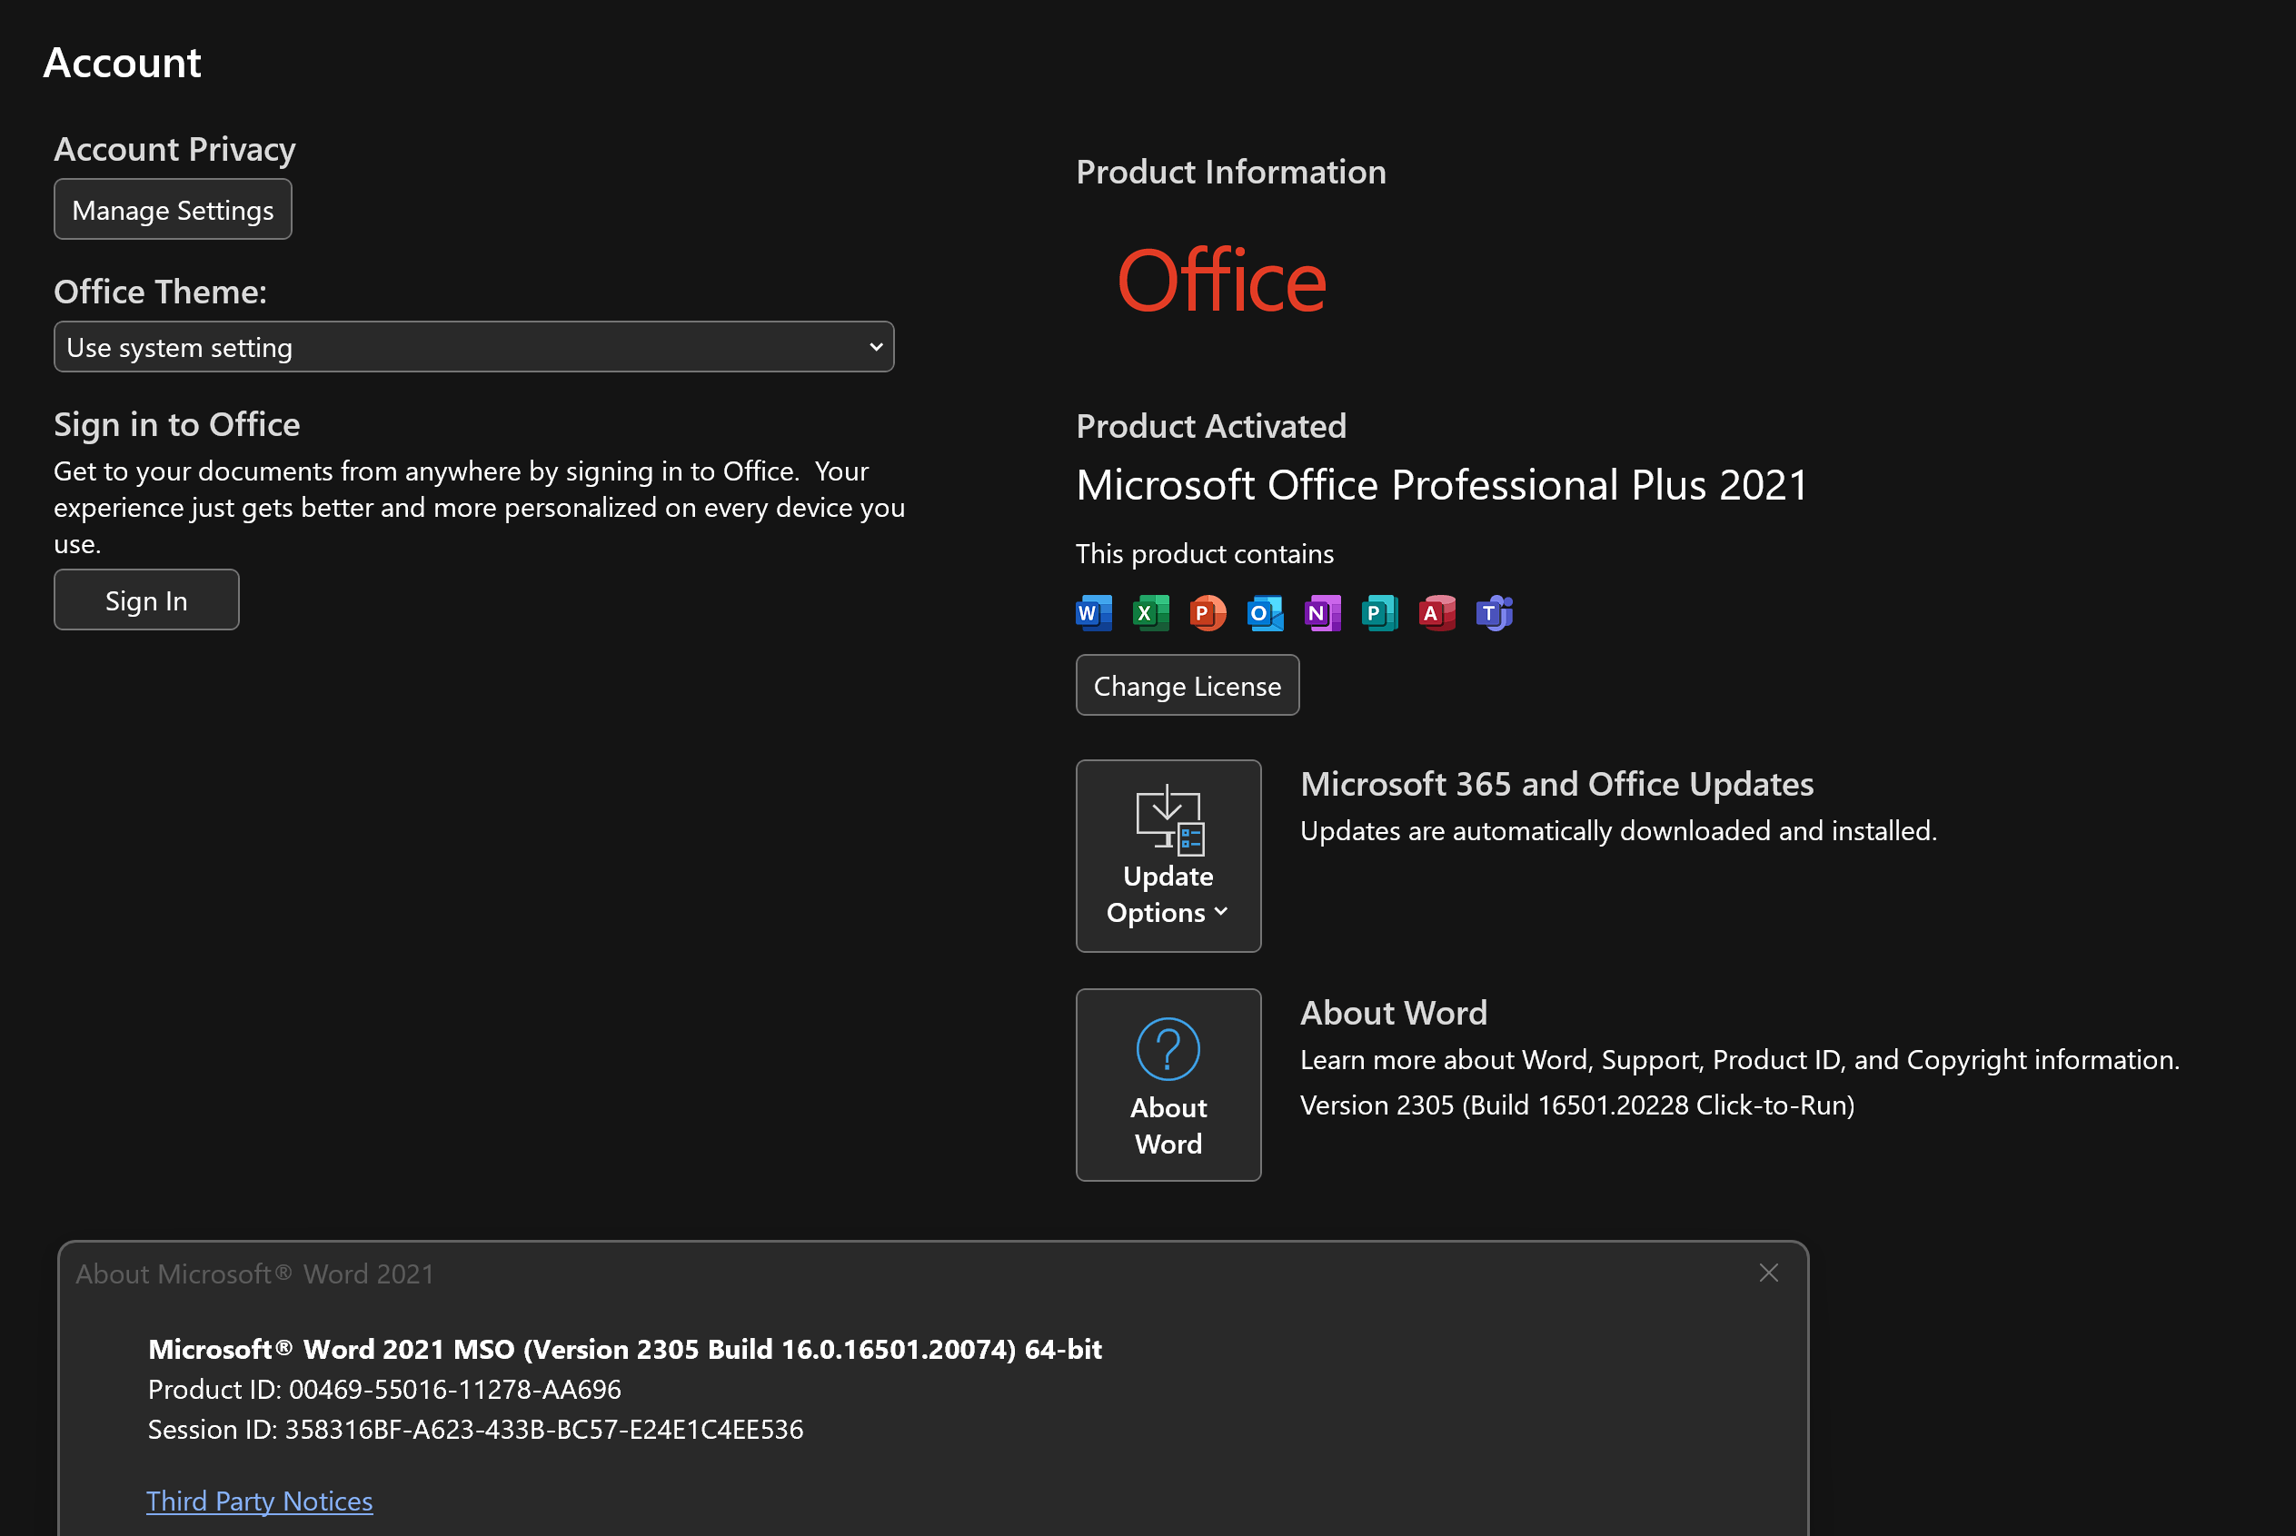
Task: Click the PowerPoint app icon
Action: point(1208,613)
